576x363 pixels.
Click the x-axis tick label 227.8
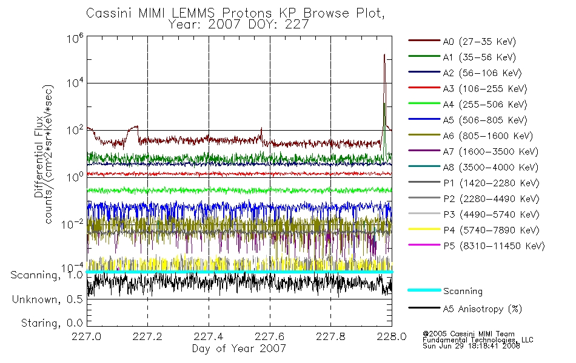330,336
